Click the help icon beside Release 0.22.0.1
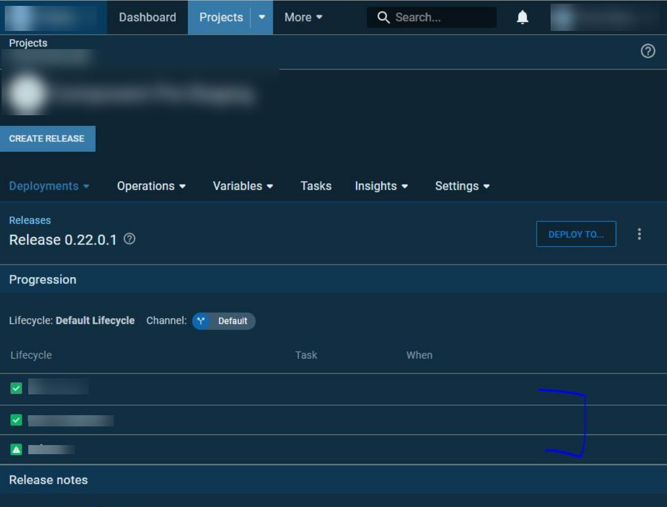667x507 pixels. (128, 240)
